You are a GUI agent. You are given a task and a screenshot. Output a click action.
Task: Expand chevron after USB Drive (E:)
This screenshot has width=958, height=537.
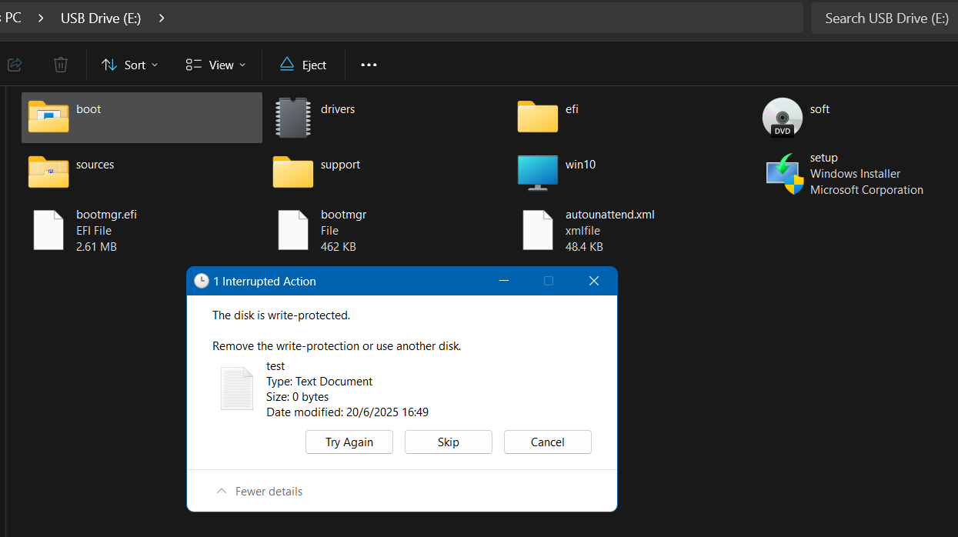[162, 18]
